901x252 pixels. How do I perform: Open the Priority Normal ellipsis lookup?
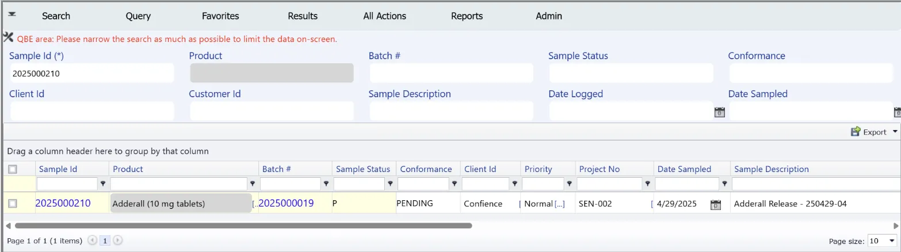[x=559, y=204]
